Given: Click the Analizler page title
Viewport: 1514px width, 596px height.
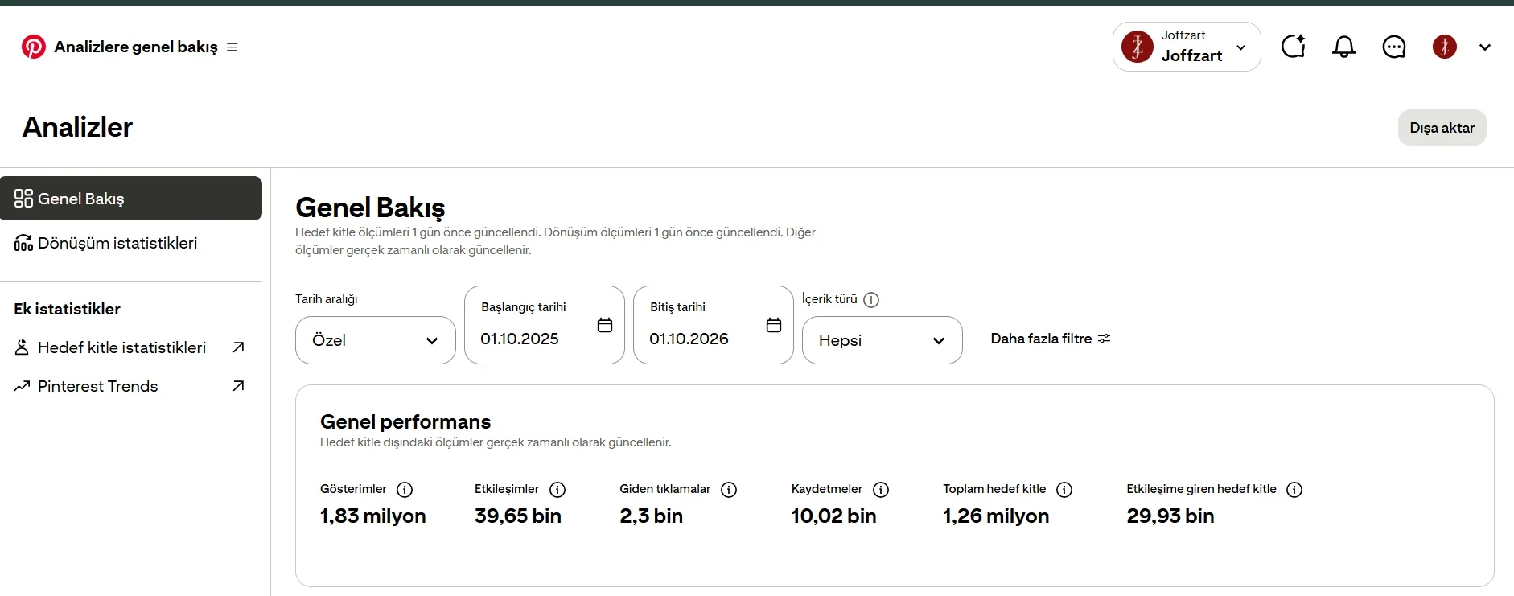Looking at the screenshot, I should point(77,127).
